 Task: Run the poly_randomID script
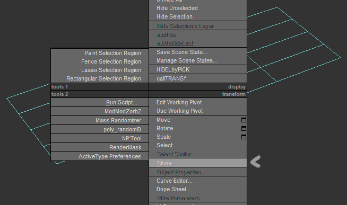tap(100, 129)
